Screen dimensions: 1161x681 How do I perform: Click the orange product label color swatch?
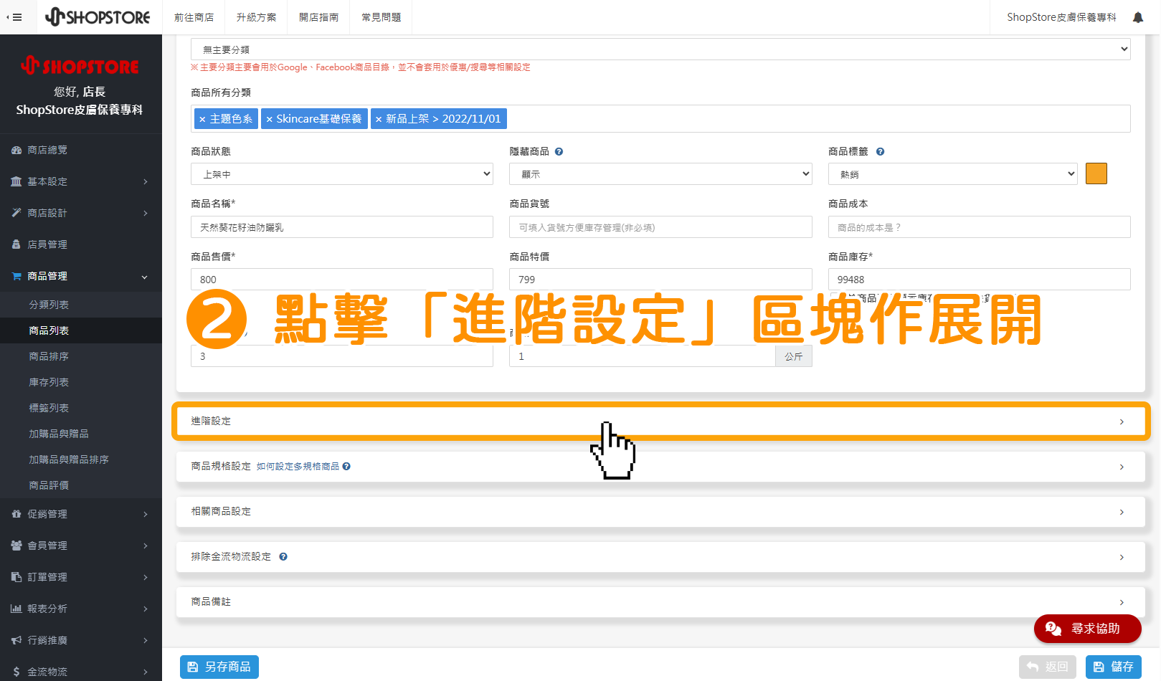[x=1096, y=173]
